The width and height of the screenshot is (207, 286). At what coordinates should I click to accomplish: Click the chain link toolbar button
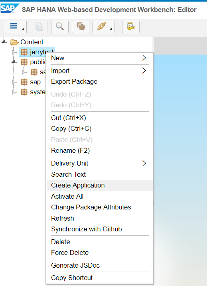(x=103, y=27)
